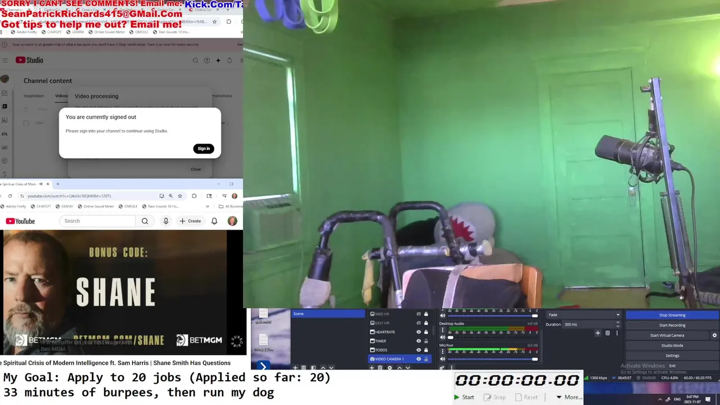Viewport: 720px width, 405px height.
Task: Mute Mic/Aux speaker icon
Action: [443, 359]
